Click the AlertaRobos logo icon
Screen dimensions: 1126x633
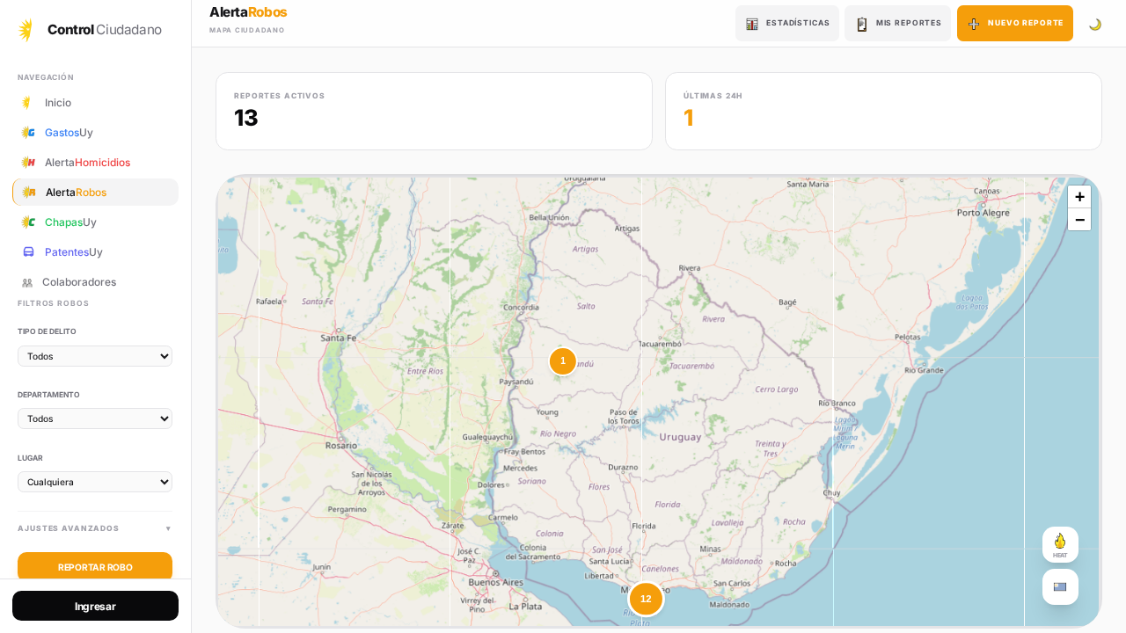click(x=29, y=193)
